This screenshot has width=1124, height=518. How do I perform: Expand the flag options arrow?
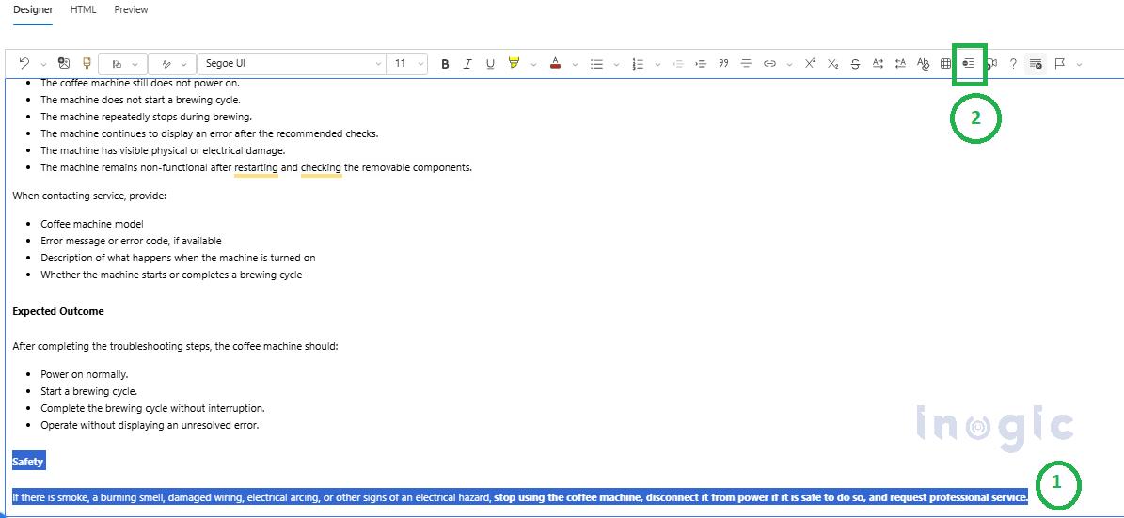pos(1079,64)
